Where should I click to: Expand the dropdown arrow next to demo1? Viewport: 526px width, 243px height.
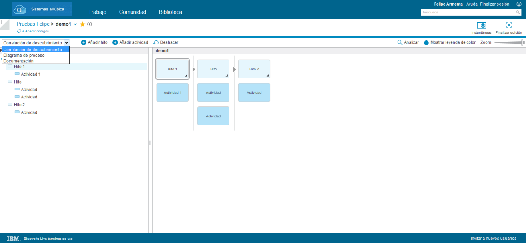[75, 24]
